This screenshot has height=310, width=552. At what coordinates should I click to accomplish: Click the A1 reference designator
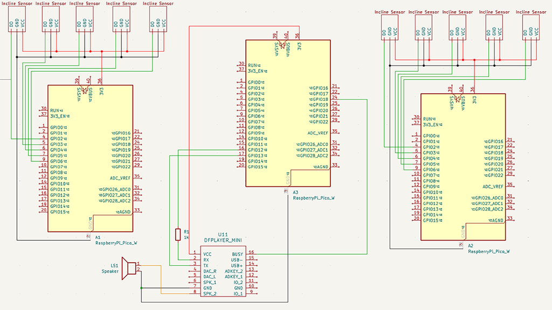pyautogui.click(x=98, y=237)
